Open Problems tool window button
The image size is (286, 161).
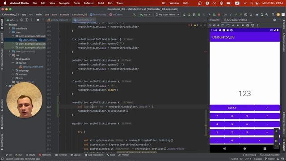click(45, 155)
